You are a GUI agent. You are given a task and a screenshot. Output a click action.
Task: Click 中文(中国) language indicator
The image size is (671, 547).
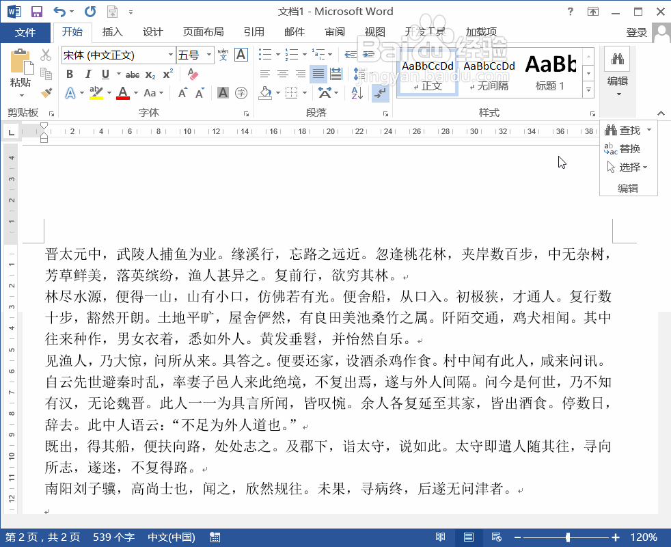[172, 537]
